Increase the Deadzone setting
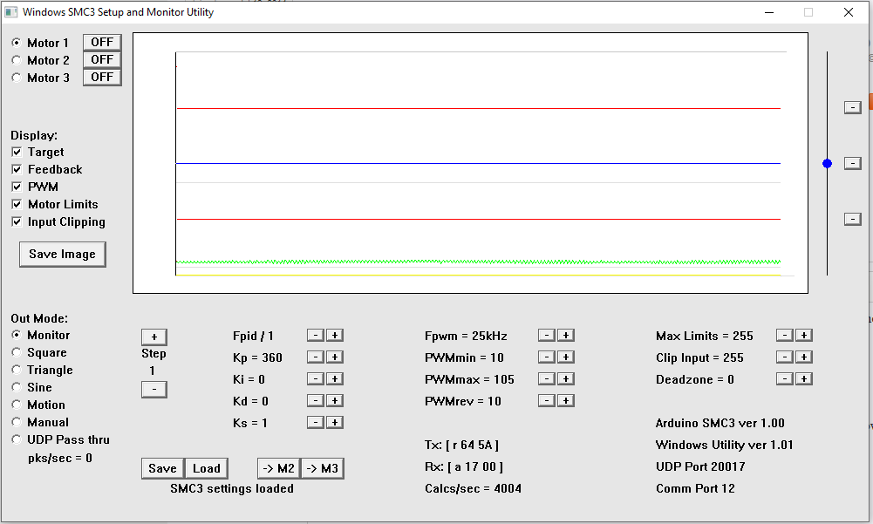The width and height of the screenshot is (873, 524). 803,378
